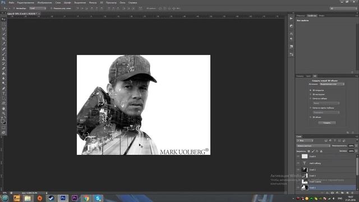Select the Hand tool
This screenshot has height=202, width=359.
point(3,108)
